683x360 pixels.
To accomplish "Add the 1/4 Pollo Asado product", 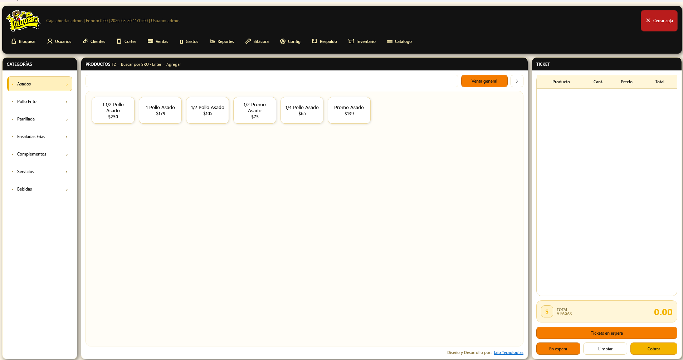I will [x=302, y=110].
